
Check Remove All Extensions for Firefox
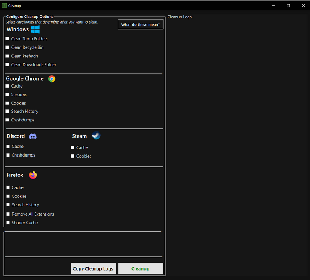(x=8, y=214)
